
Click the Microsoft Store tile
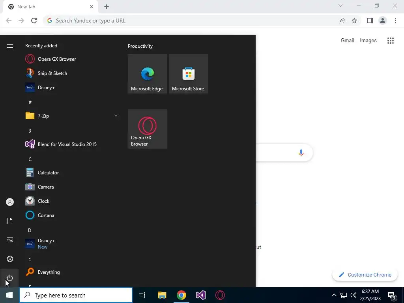click(x=188, y=74)
